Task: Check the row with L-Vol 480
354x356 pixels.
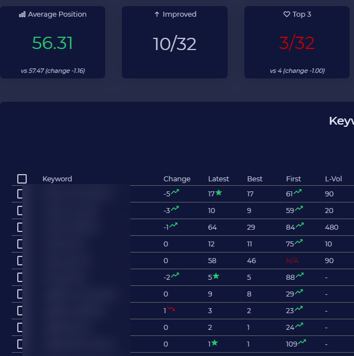Action: point(20,228)
